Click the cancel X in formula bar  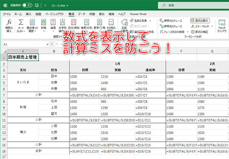pyautogui.click(x=57, y=44)
